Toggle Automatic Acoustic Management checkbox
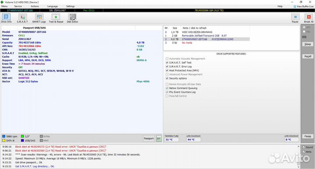Viewport: 315px width, 169px height. (x=167, y=59)
